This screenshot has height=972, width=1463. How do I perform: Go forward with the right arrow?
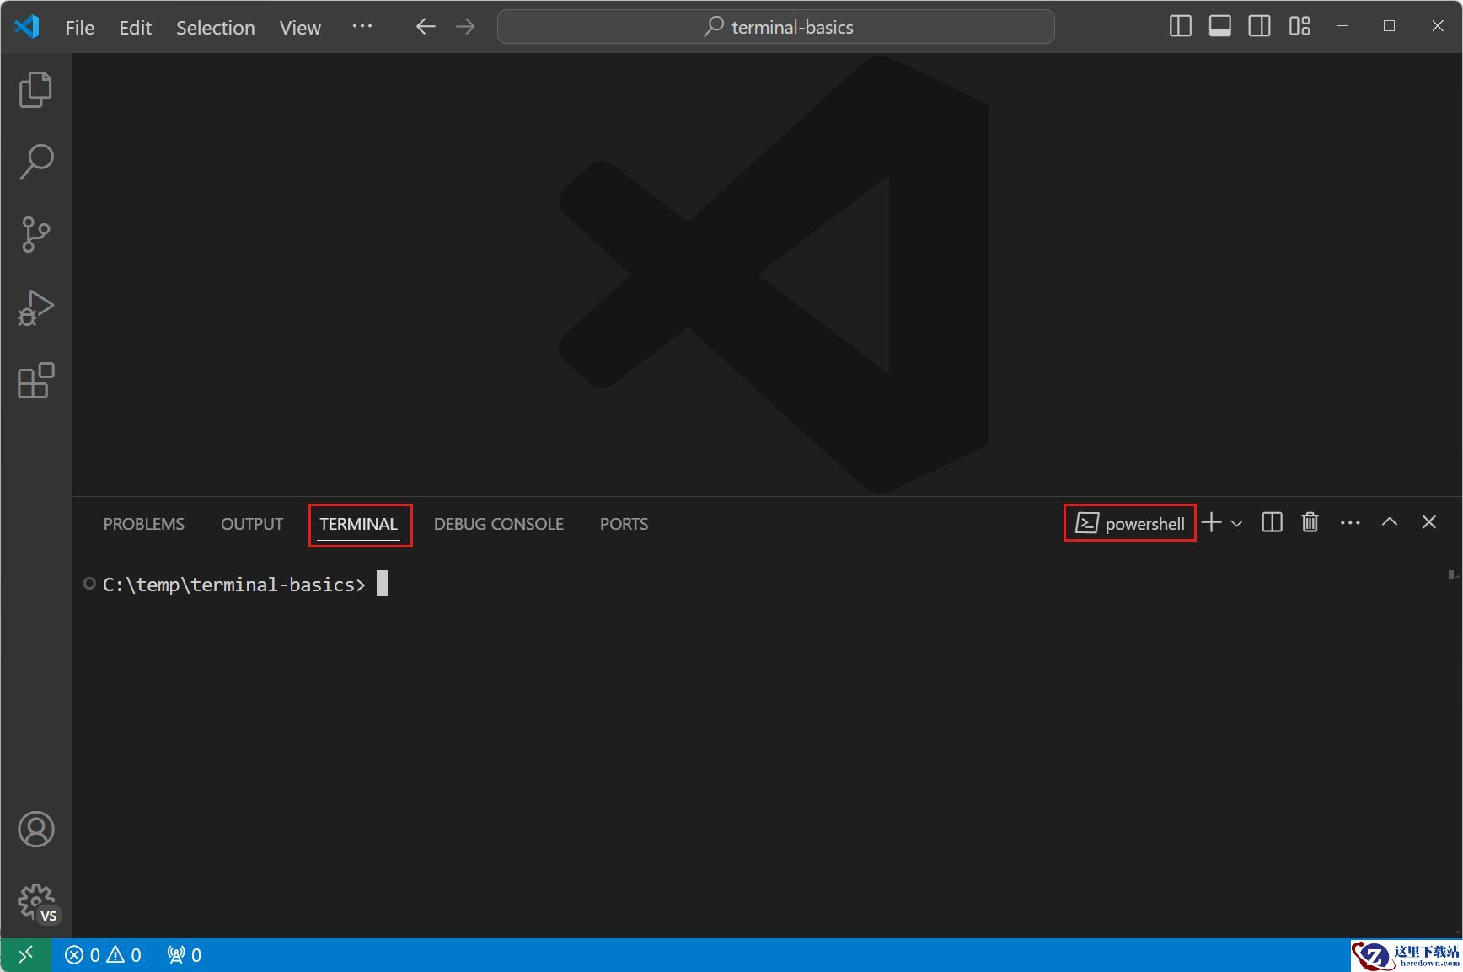465,27
